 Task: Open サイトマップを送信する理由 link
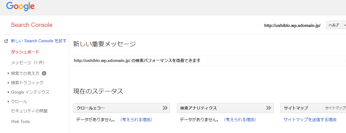(x=310, y=120)
